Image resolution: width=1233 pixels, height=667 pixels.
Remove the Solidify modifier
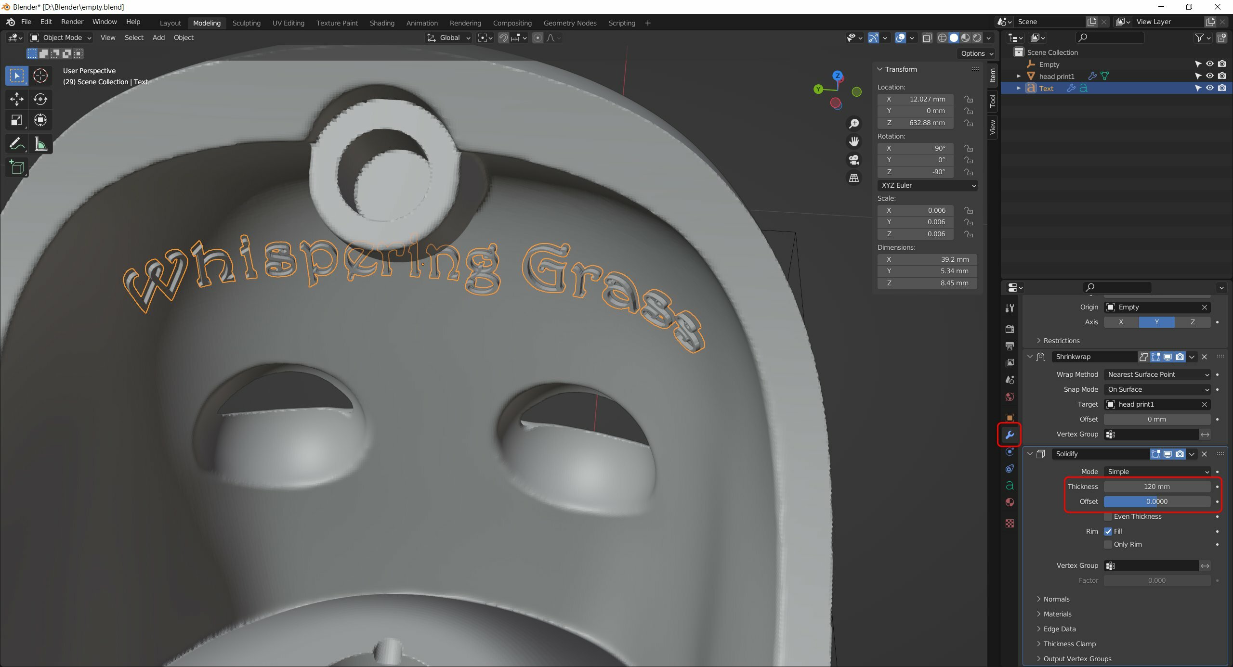click(1204, 454)
